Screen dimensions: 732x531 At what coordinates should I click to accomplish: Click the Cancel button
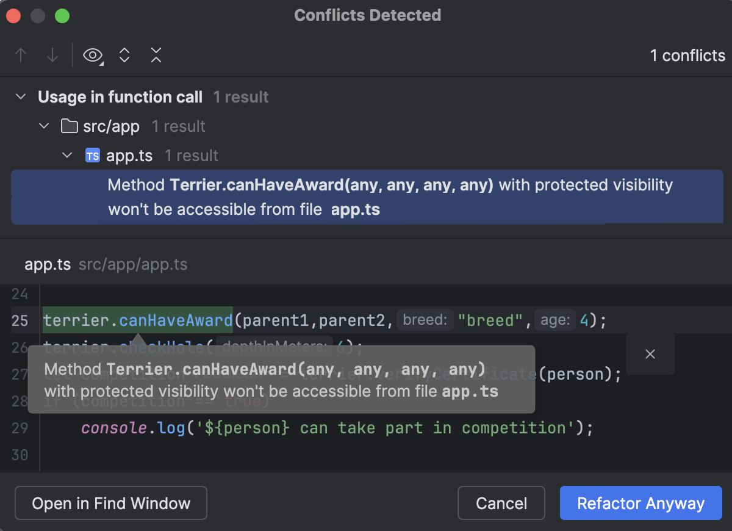click(501, 504)
